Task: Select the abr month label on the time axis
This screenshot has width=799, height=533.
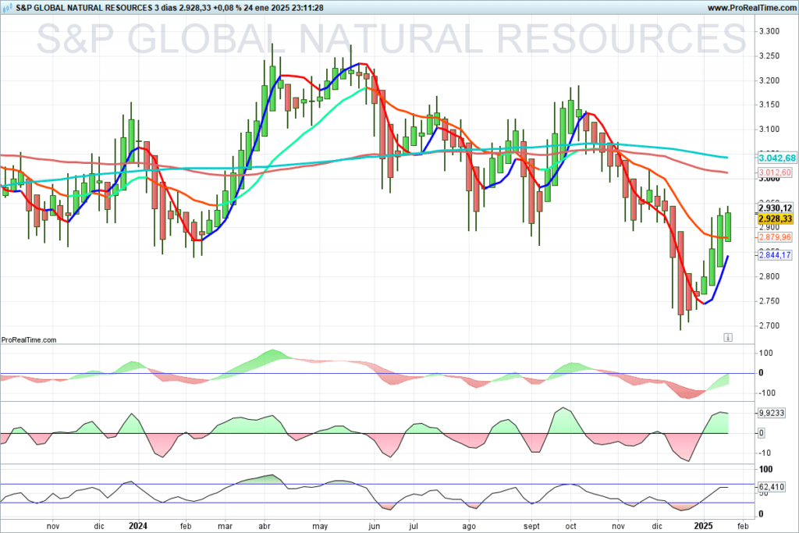Action: point(265,527)
